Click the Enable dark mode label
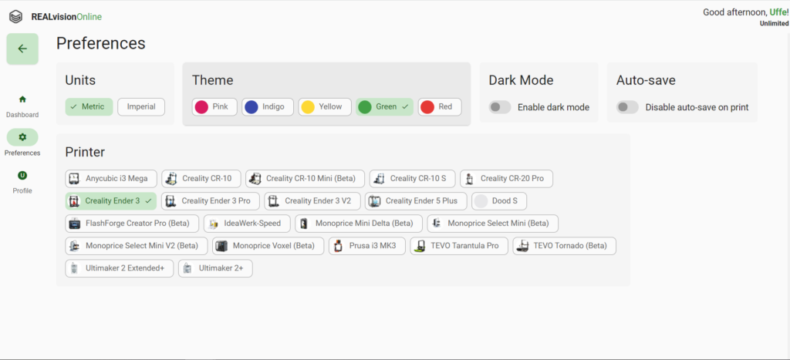Viewport: 790px width, 360px height. [554, 107]
